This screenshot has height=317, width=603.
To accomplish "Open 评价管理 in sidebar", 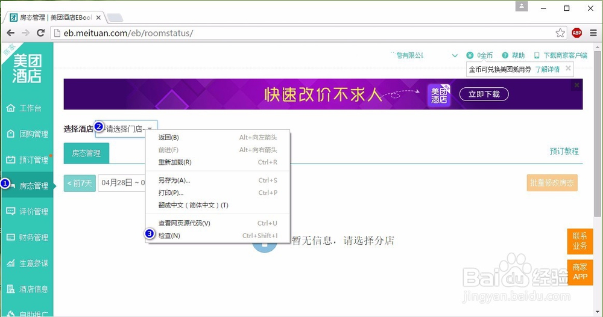I will (27, 212).
